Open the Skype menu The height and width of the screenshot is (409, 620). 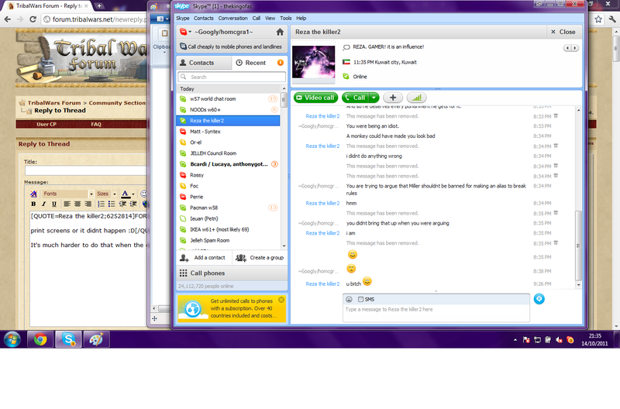point(183,18)
